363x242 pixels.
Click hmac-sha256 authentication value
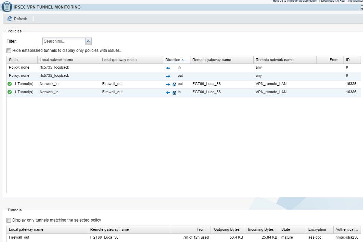coord(347,237)
